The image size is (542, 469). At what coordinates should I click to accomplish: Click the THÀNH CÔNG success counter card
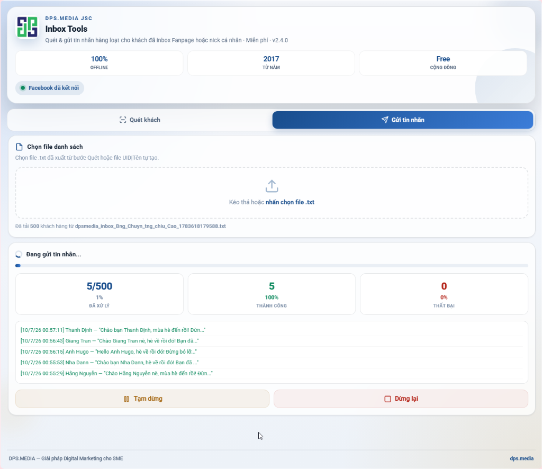pyautogui.click(x=272, y=294)
